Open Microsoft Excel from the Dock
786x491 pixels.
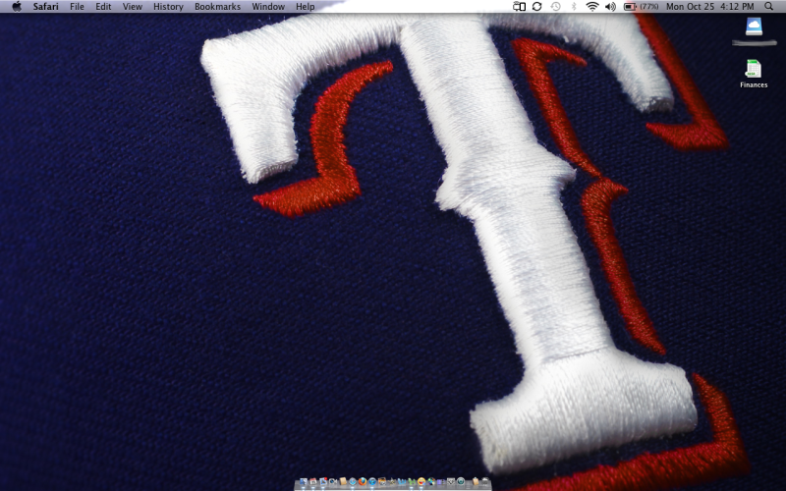point(412,481)
